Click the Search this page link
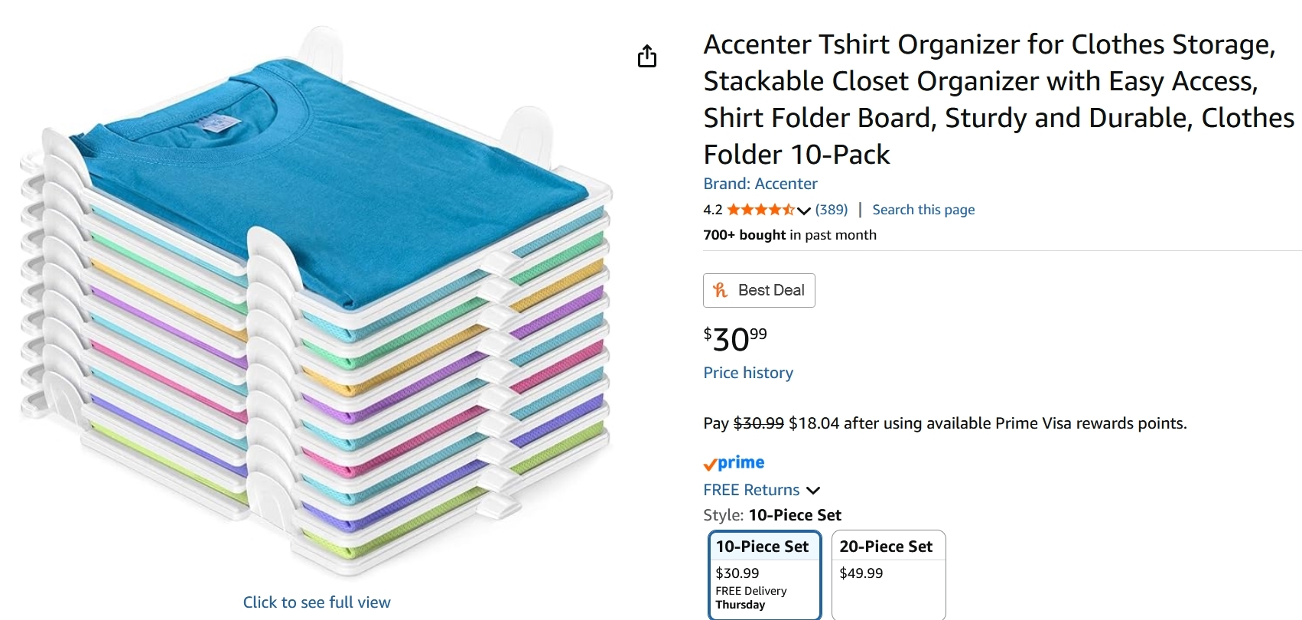 tap(923, 210)
